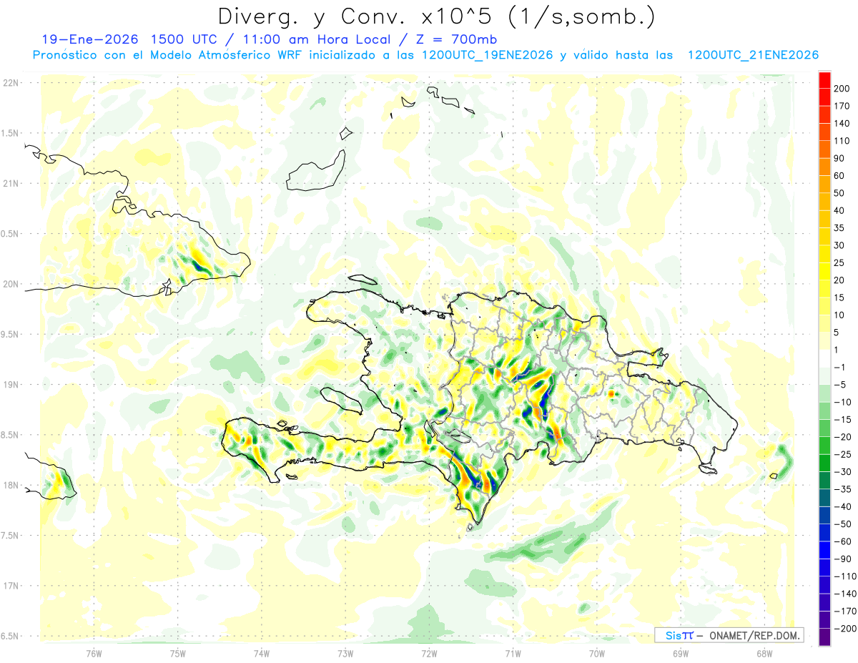The height and width of the screenshot is (663, 858).
Task: Click the '1200UTC_19ENE2026' initialization time
Action: [486, 55]
